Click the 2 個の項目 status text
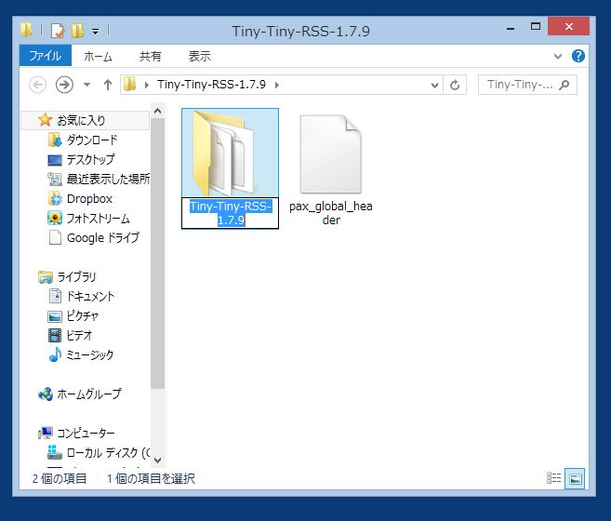The image size is (611, 521). pyautogui.click(x=60, y=478)
